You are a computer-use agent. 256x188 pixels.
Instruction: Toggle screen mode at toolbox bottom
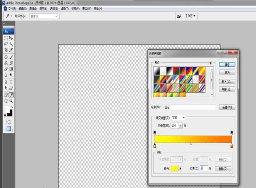(8, 129)
